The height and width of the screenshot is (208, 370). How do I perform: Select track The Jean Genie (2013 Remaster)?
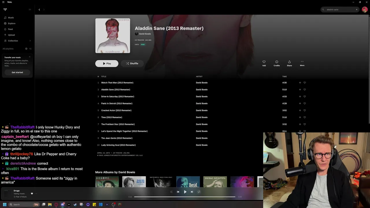pyautogui.click(x=117, y=138)
